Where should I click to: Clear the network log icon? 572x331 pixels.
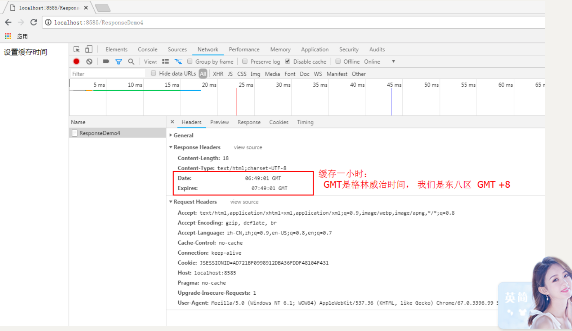tap(89, 61)
